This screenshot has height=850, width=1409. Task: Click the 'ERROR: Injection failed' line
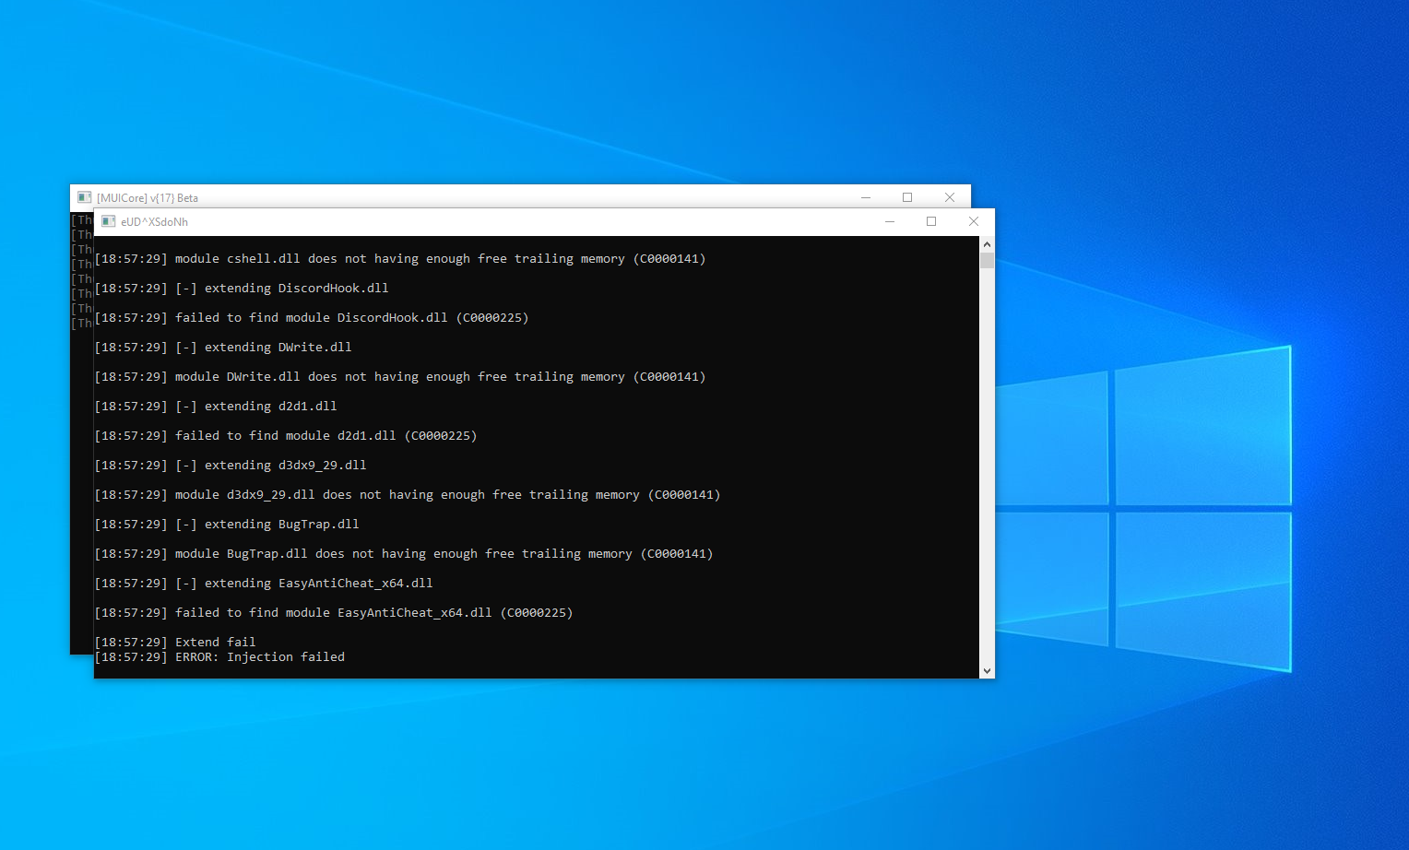coord(219,657)
